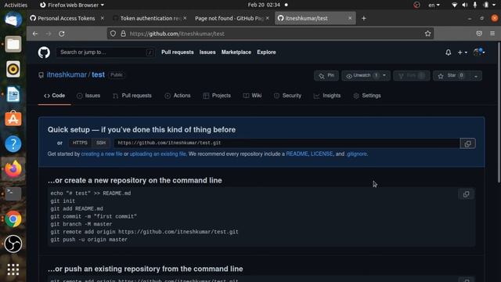Open the tracking protection shield icon

pos(113,34)
